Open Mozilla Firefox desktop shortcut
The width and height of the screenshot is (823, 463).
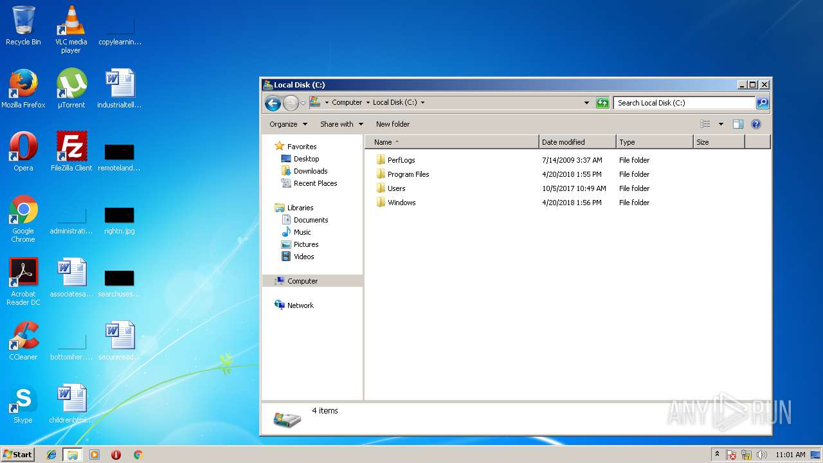(23, 89)
